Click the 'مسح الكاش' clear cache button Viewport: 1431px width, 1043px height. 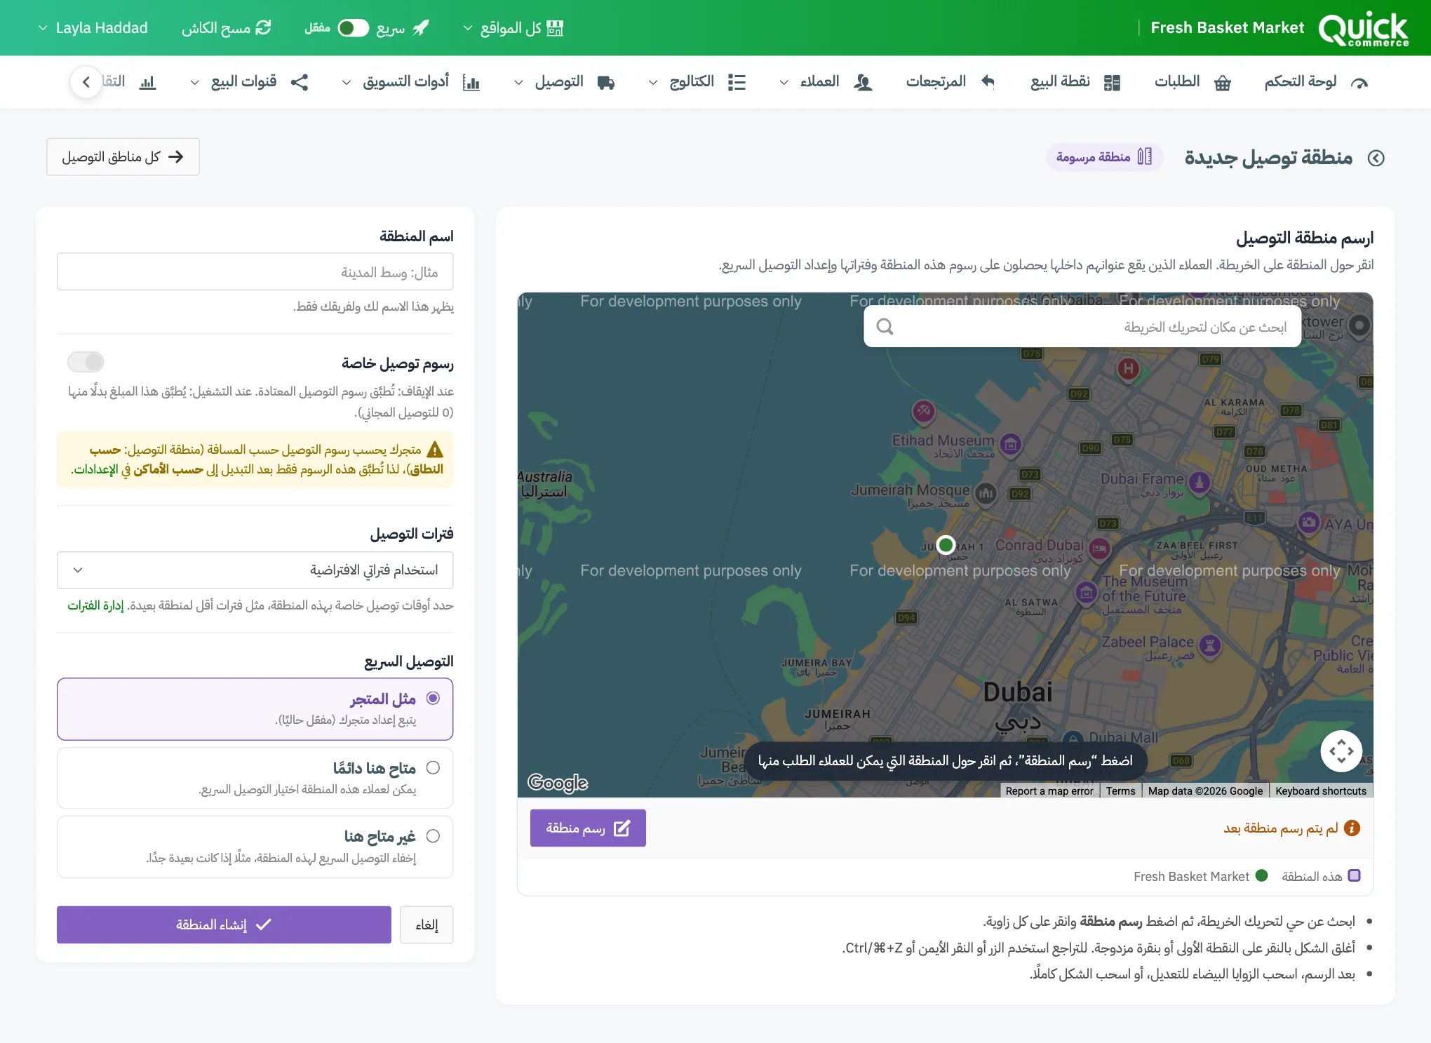pyautogui.click(x=227, y=28)
